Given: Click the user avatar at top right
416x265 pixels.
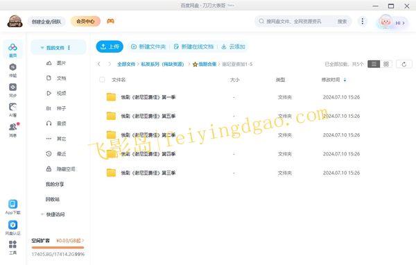Looking at the screenshot, I should pyautogui.click(x=385, y=22).
